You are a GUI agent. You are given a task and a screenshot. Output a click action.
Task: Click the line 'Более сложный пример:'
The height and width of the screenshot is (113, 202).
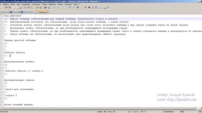pyautogui.click(x=19, y=105)
